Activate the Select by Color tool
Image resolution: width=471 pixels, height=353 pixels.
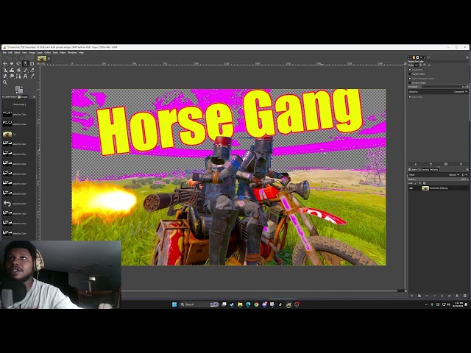coord(25,64)
